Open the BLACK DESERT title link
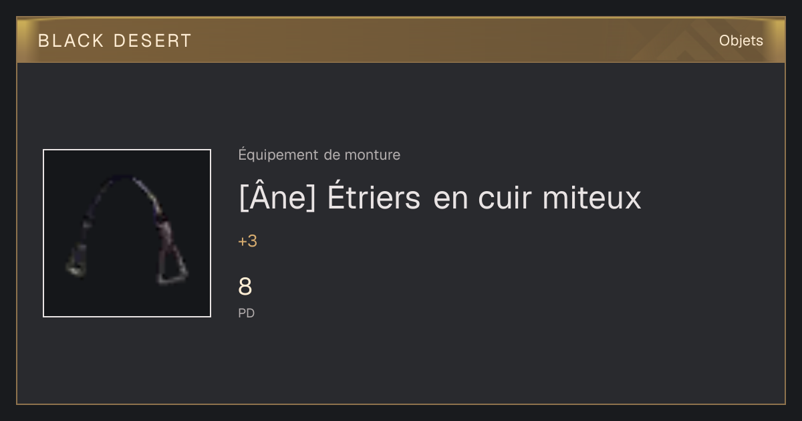Image resolution: width=802 pixels, height=421 pixels. [x=115, y=41]
